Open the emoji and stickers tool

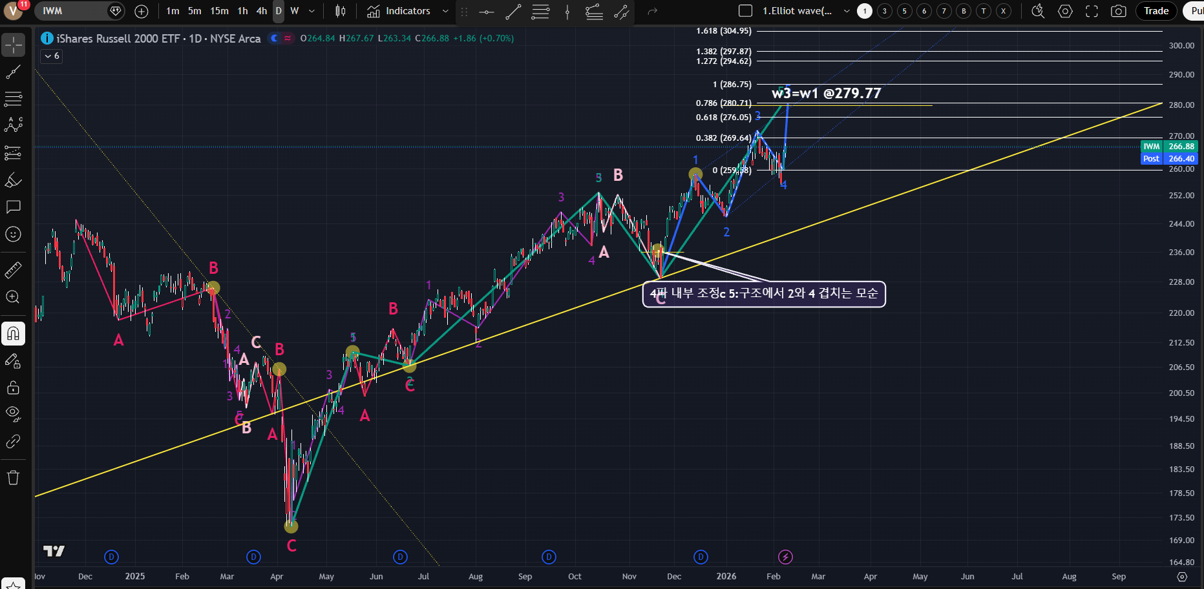pos(13,234)
